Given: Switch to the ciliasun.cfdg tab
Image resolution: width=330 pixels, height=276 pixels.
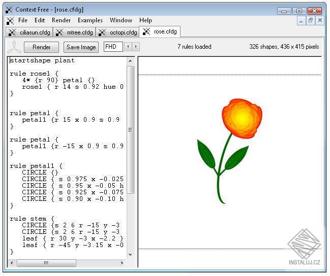Looking at the screenshot, I should (x=29, y=32).
